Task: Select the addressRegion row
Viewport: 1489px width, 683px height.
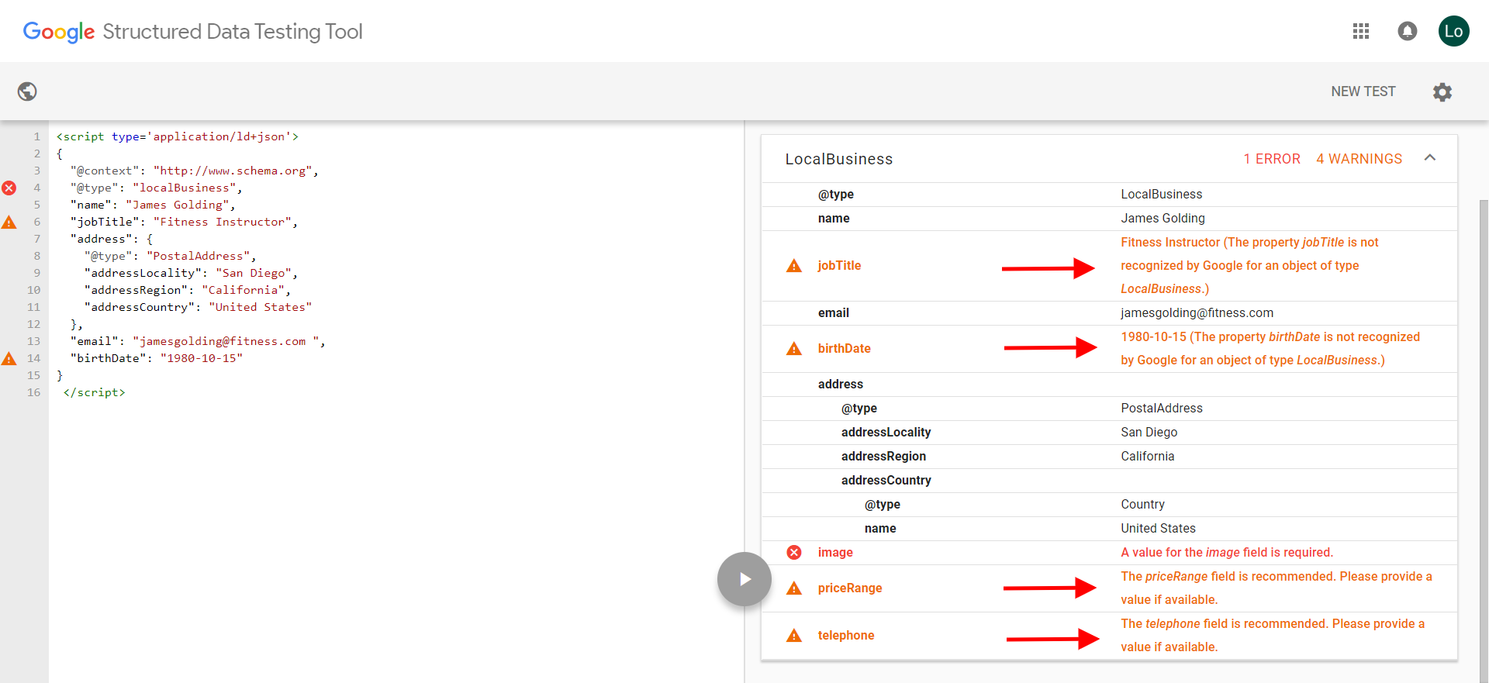Action: [x=1109, y=456]
